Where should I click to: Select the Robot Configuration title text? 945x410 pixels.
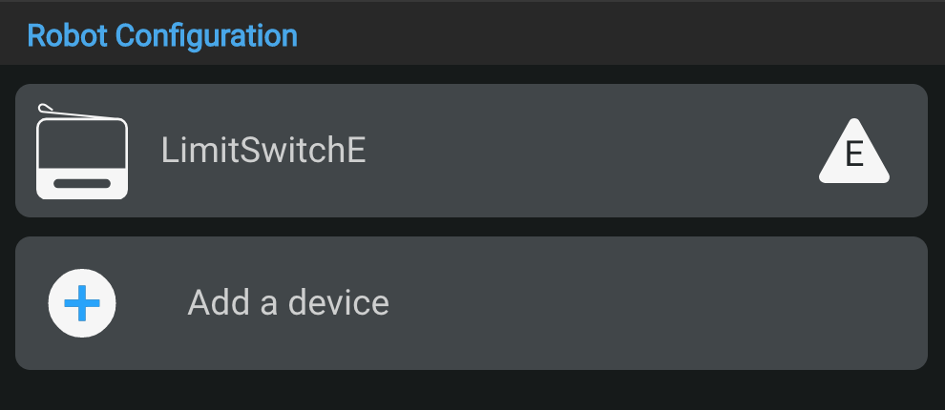[162, 35]
